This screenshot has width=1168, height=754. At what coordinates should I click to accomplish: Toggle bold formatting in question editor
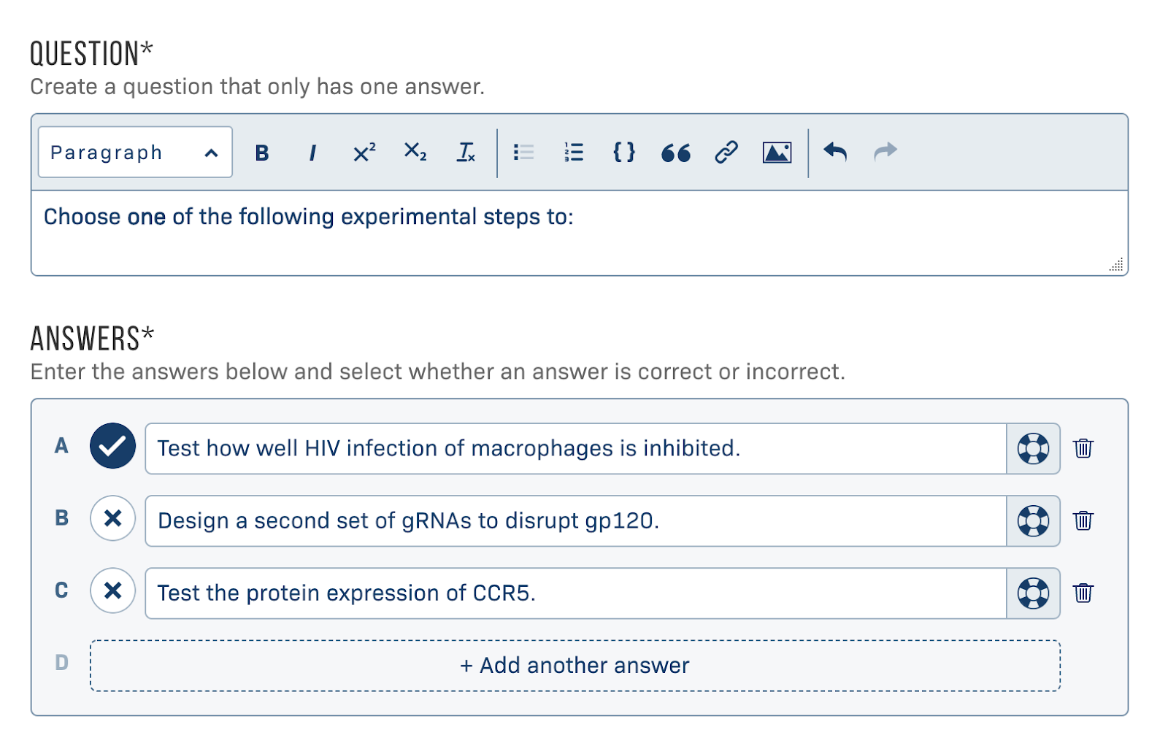point(262,153)
